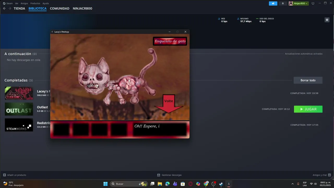
Task: Click the Gestionar descargas icon
Action: click(x=159, y=175)
